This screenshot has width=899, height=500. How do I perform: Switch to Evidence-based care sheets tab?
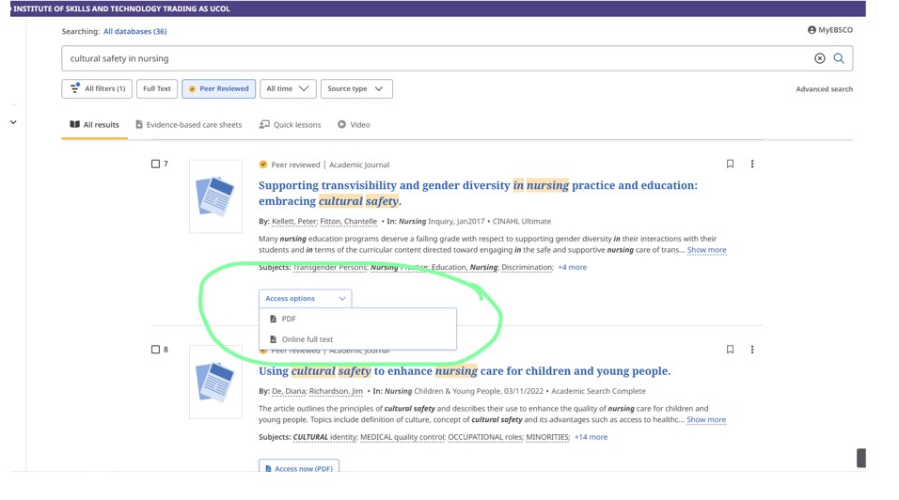[x=188, y=125]
